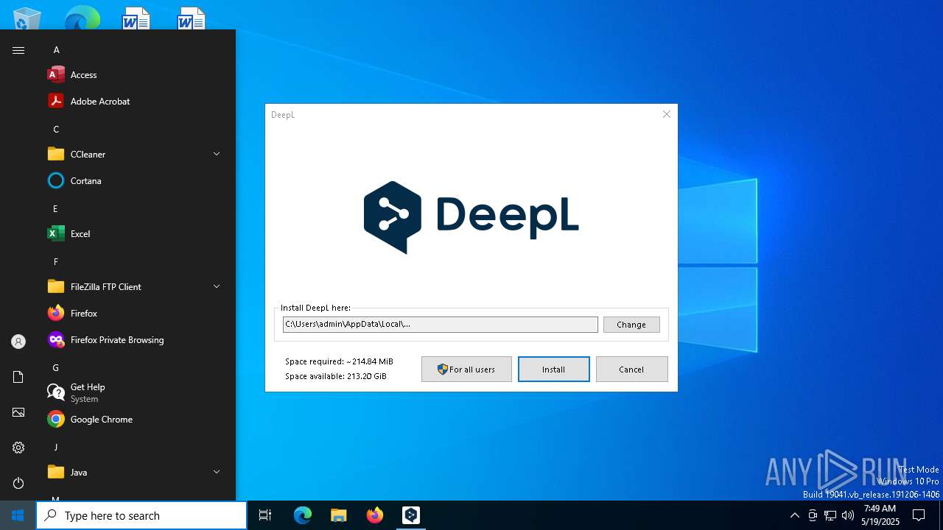Click the network icon in tray

coord(830,515)
